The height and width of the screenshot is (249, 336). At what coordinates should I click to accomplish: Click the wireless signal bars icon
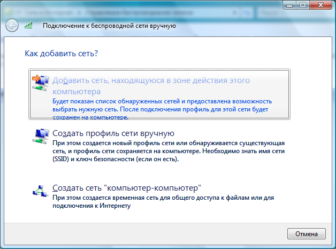point(29,25)
